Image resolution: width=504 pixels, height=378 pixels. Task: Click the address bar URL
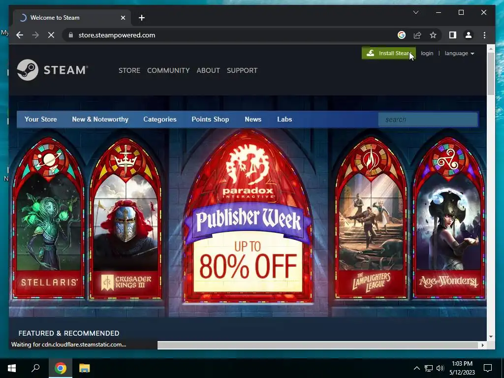pyautogui.click(x=117, y=35)
